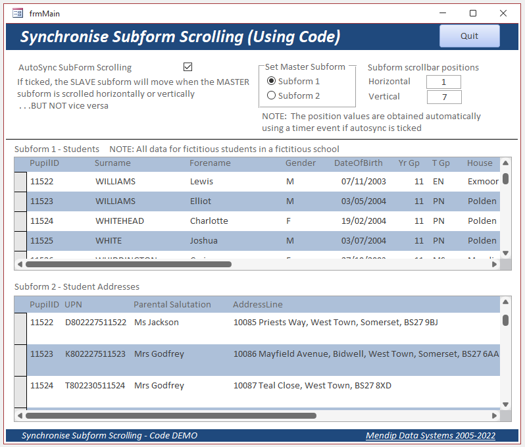The height and width of the screenshot is (447, 525).
Task: Select record selector for 11522 in Subform 2
Action: click(20, 329)
